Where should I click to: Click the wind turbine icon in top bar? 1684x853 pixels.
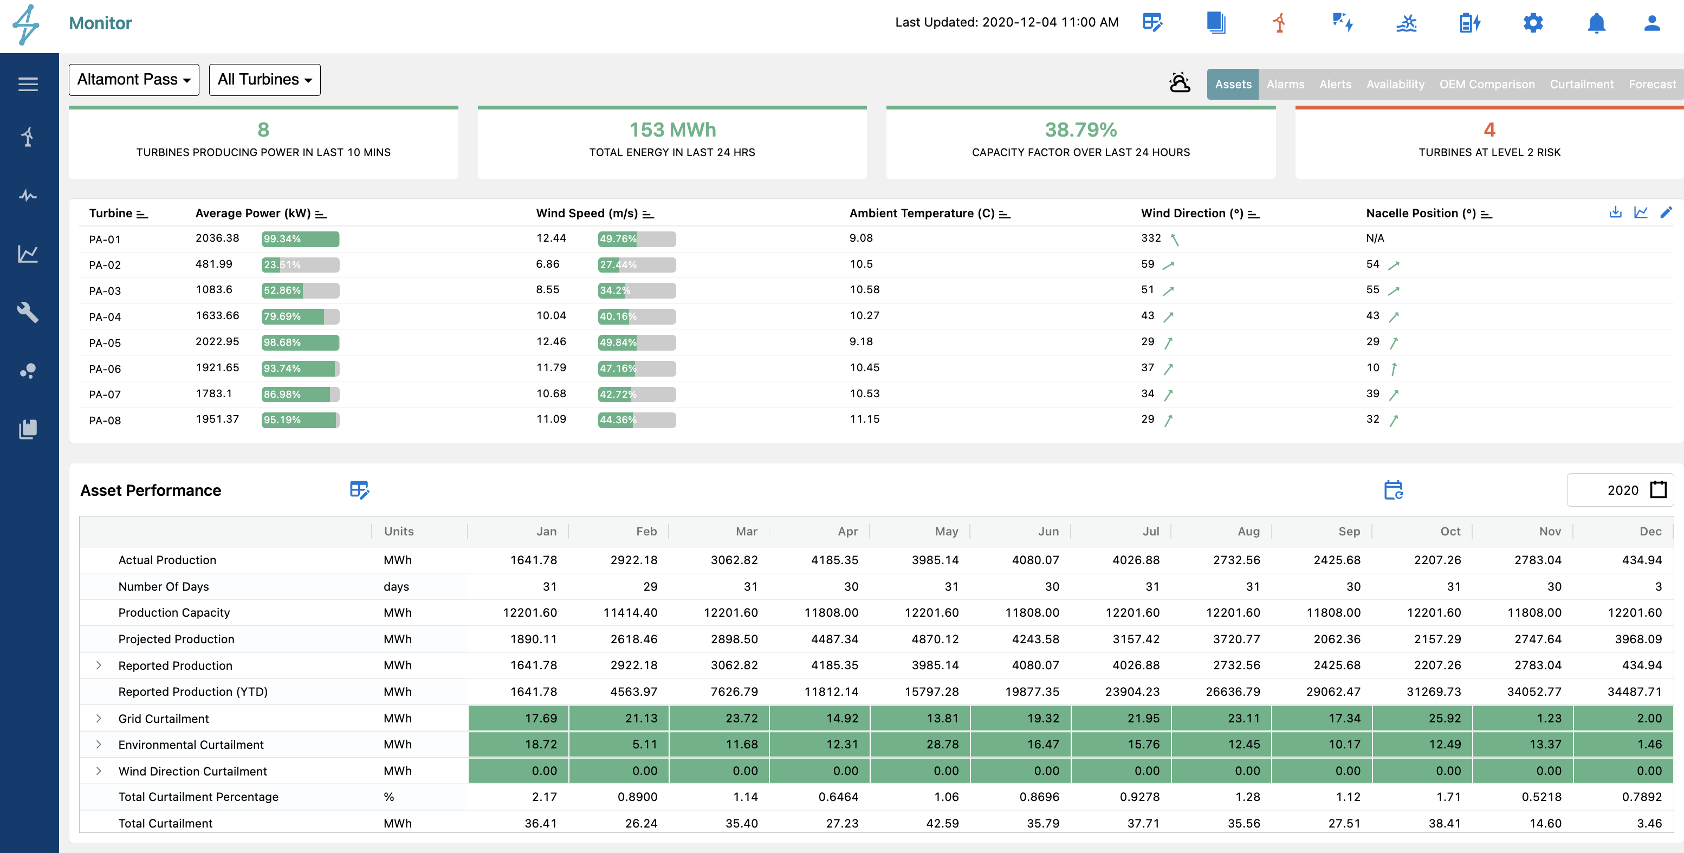tap(1279, 23)
